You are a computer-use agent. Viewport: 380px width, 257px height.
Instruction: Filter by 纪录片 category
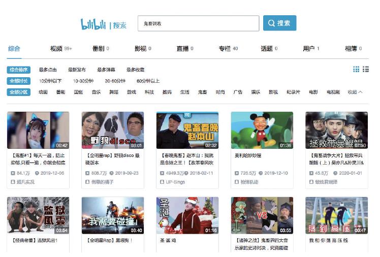pos(293,92)
